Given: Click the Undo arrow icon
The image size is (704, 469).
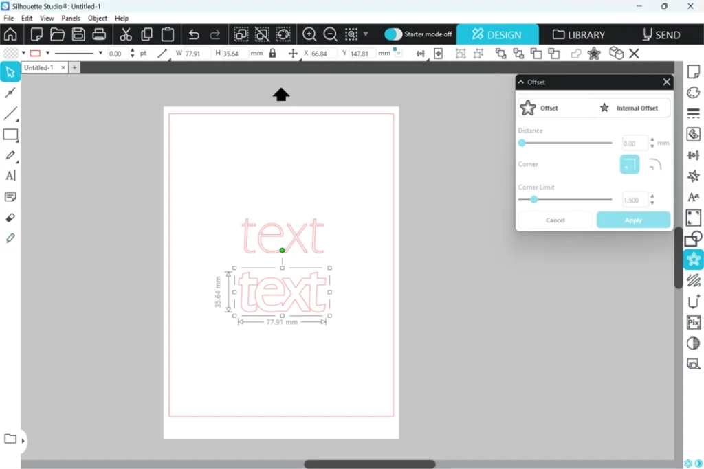Looking at the screenshot, I should tap(194, 34).
